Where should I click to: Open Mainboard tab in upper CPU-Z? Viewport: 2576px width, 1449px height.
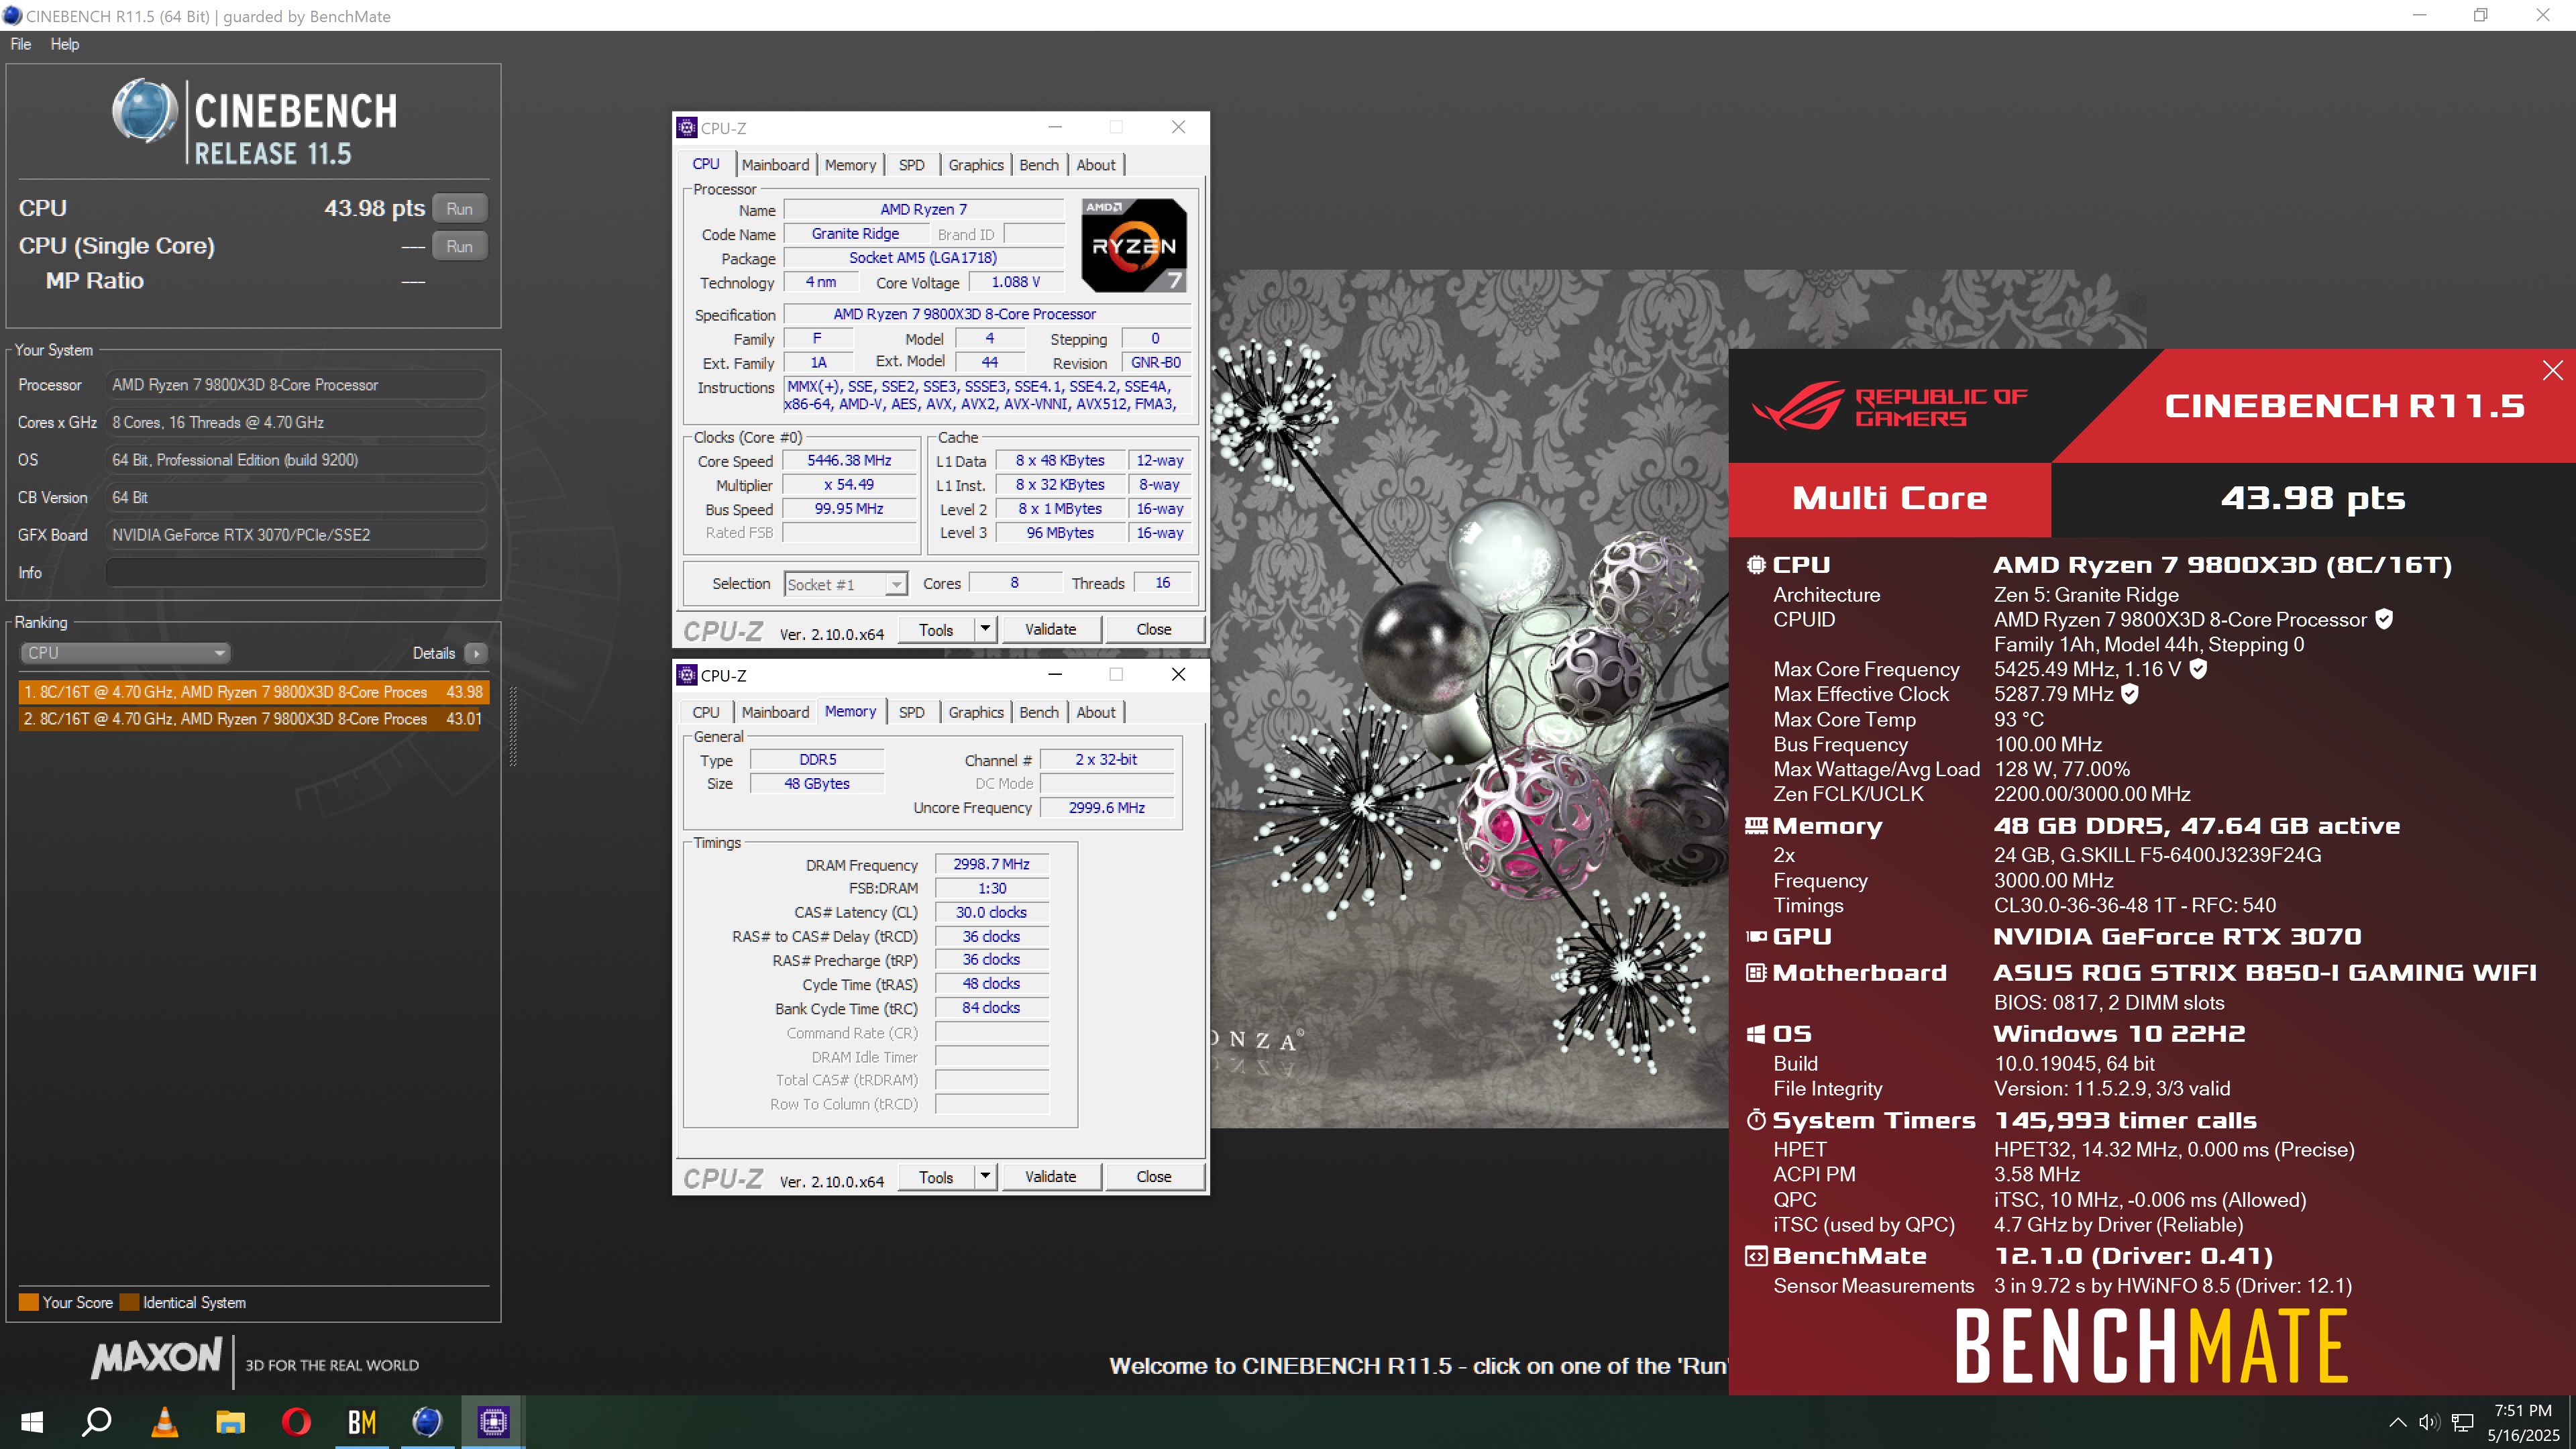(x=775, y=165)
